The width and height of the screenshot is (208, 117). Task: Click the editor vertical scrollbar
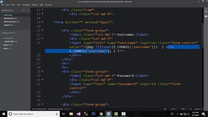pyautogui.click(x=202, y=35)
